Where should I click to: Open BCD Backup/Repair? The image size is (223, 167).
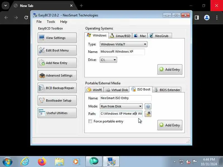point(57,88)
